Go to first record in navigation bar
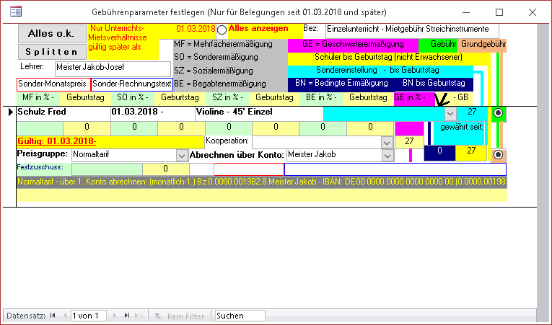 click(x=53, y=316)
